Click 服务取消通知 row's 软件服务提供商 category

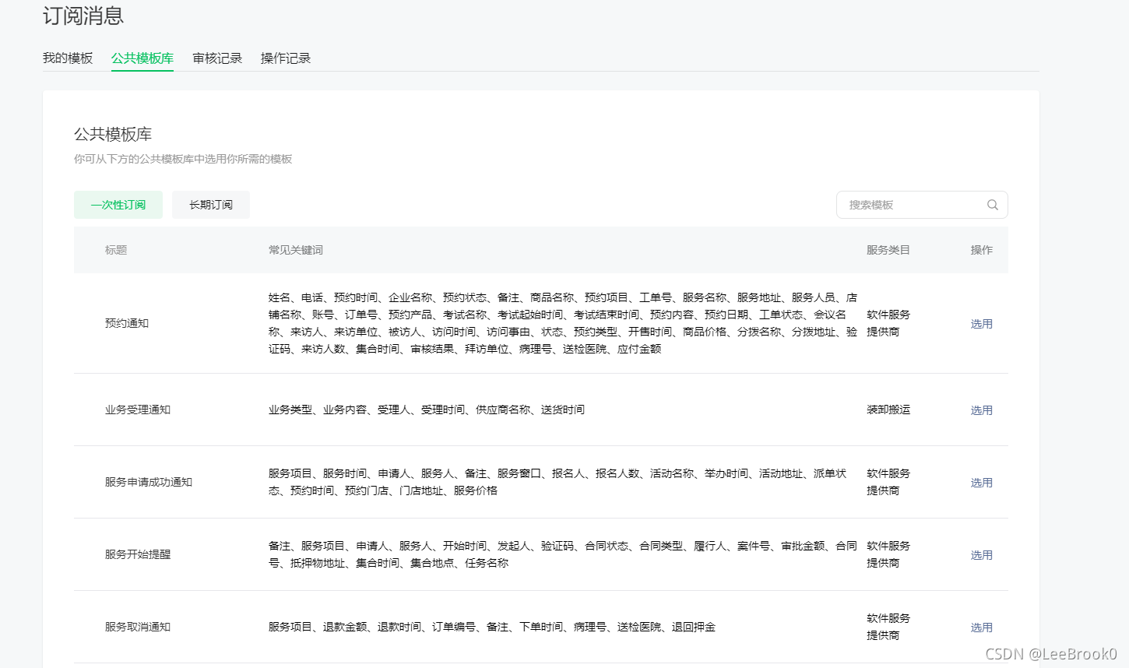tap(888, 627)
